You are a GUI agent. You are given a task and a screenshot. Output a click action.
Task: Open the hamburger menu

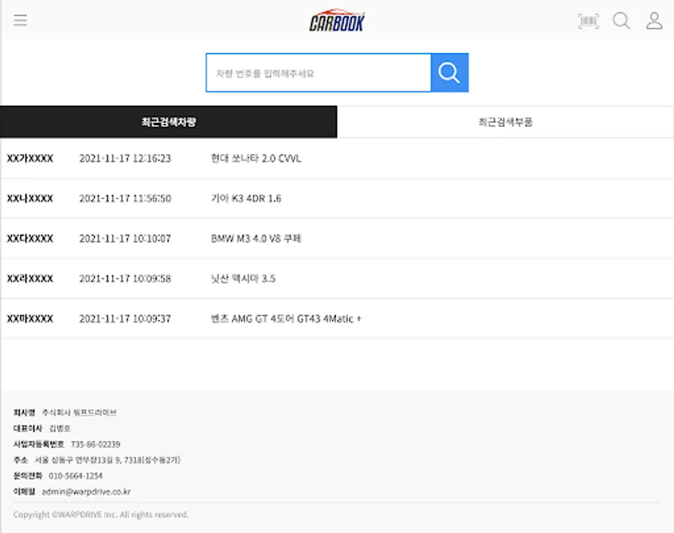pos(20,20)
